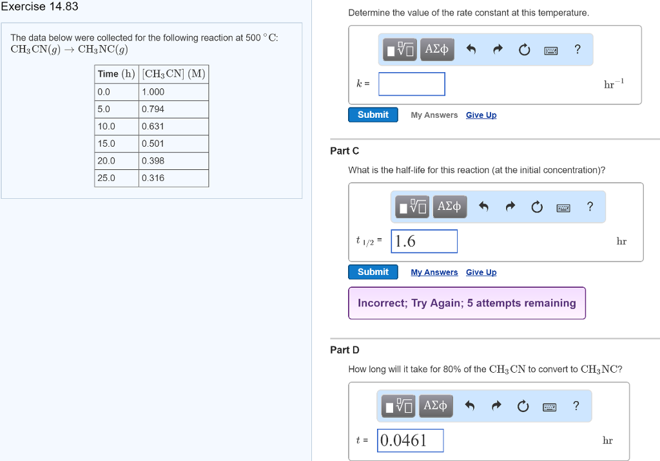Submit the rate constant answer in Part B
The image size is (660, 461).
[x=373, y=114]
